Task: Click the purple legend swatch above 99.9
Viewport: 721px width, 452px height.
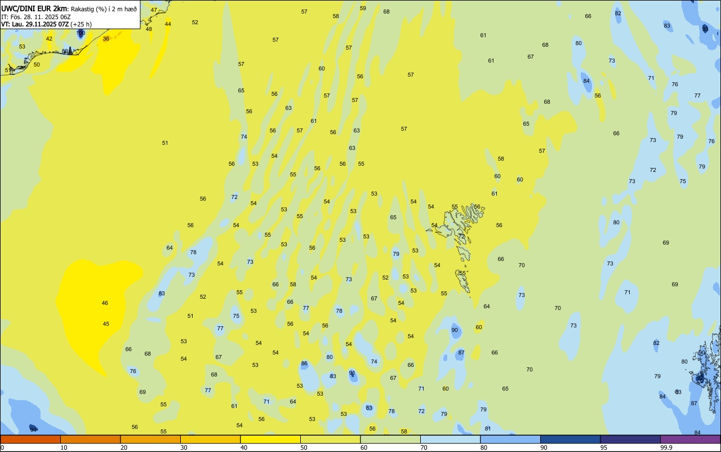Action: tap(690, 439)
